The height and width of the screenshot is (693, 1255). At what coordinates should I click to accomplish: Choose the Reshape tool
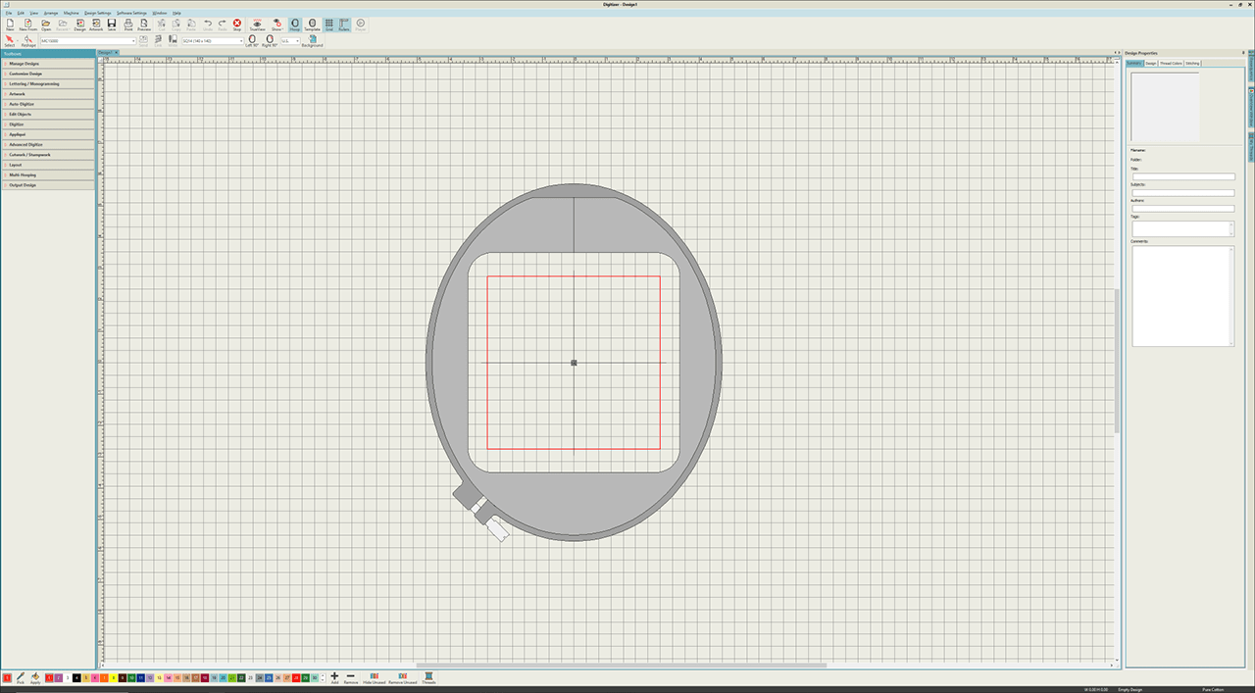tap(28, 41)
